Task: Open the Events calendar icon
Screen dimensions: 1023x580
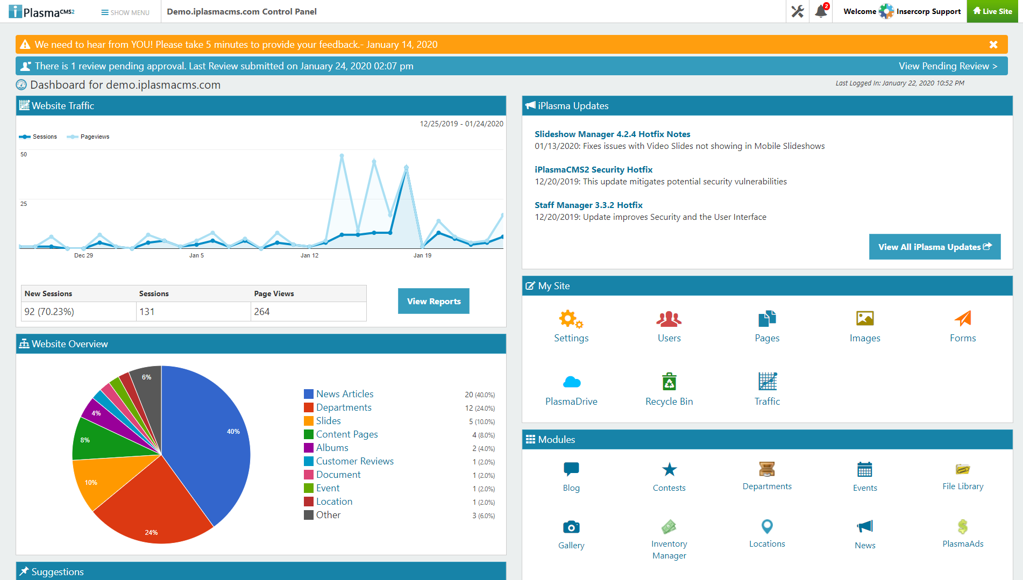Action: pos(865,469)
